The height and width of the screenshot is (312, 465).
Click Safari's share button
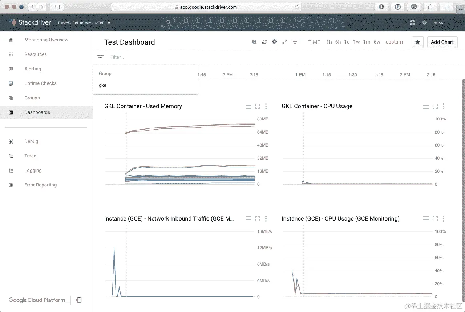[430, 7]
